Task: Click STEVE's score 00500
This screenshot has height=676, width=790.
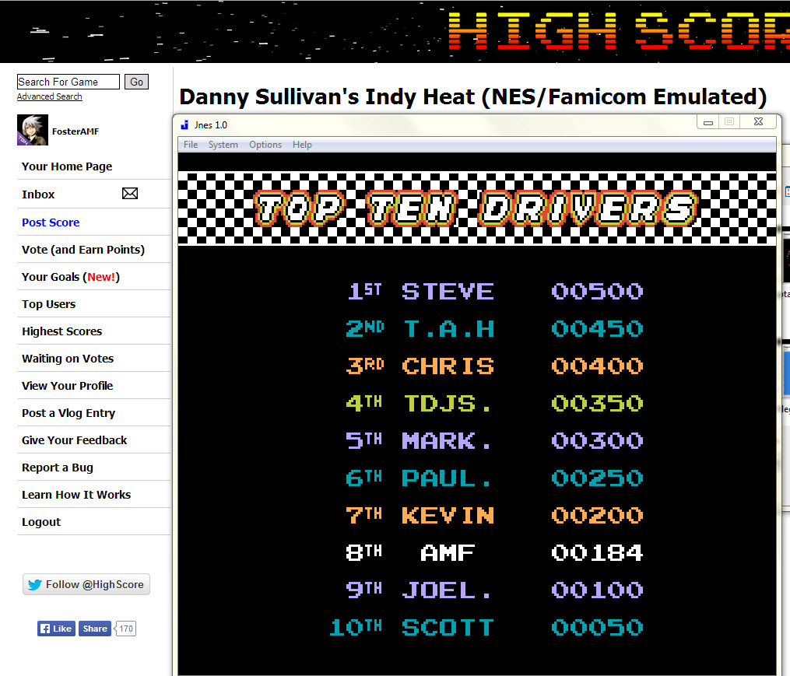Action: coord(597,291)
